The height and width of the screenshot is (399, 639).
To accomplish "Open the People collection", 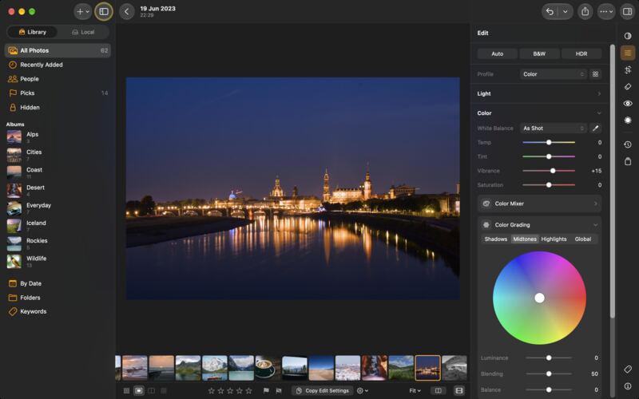I will 58,79.
